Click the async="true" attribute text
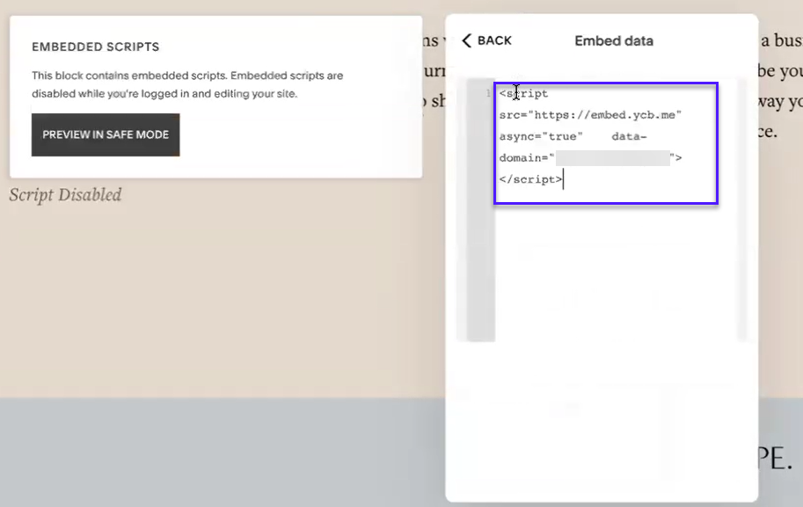The height and width of the screenshot is (507, 803). point(541,136)
